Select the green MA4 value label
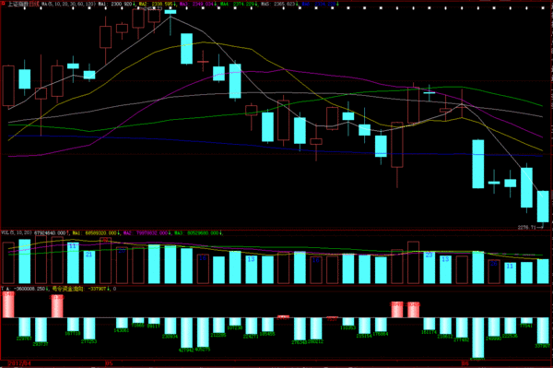Screen dimensions: 553x368 click(x=239, y=5)
